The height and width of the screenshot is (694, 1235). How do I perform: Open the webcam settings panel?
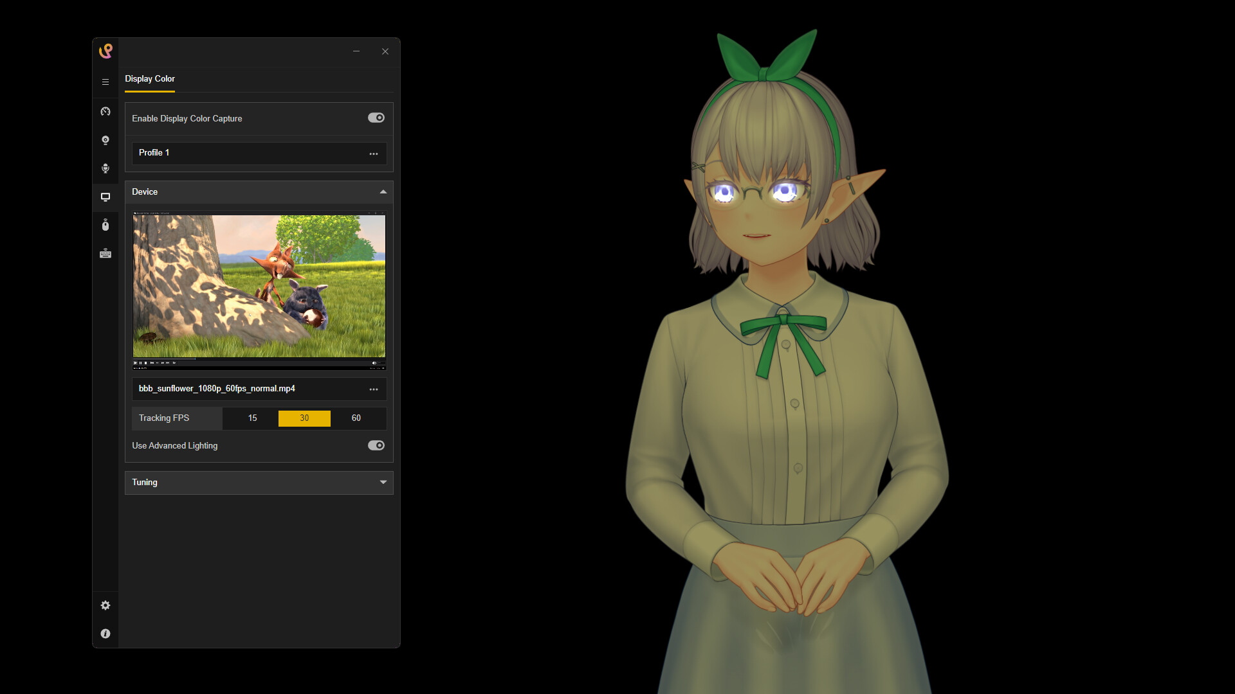pos(105,140)
